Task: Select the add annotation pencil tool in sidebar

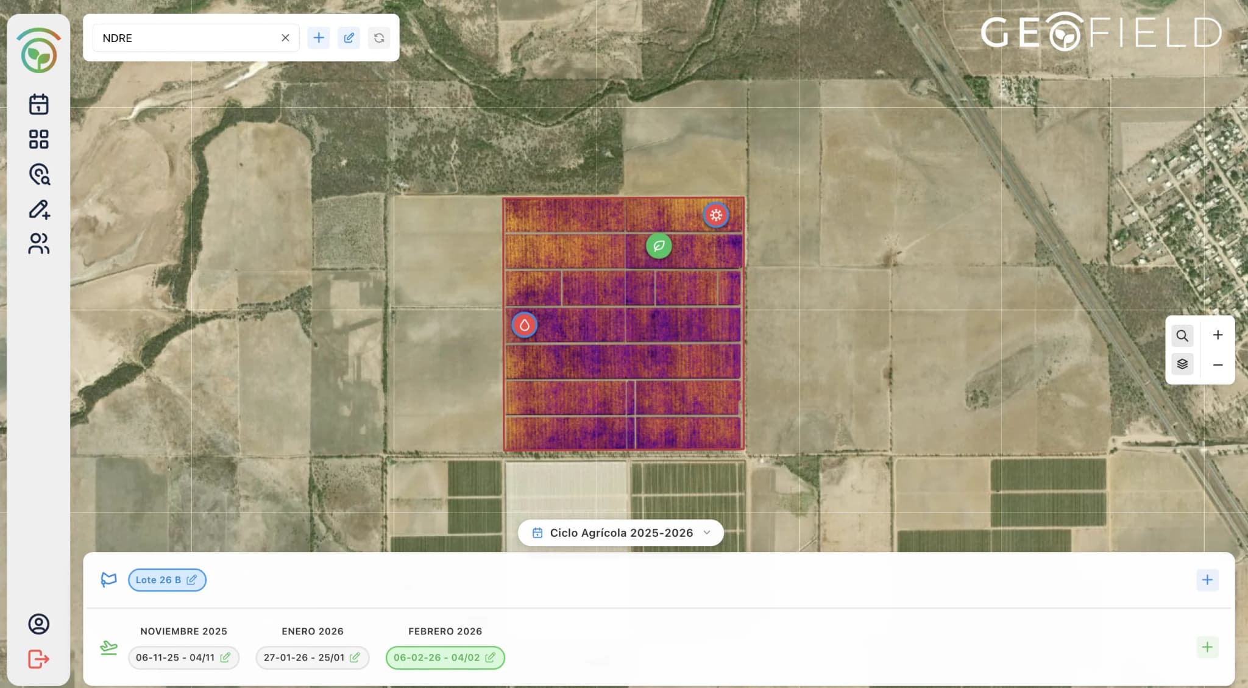Action: [x=38, y=209]
